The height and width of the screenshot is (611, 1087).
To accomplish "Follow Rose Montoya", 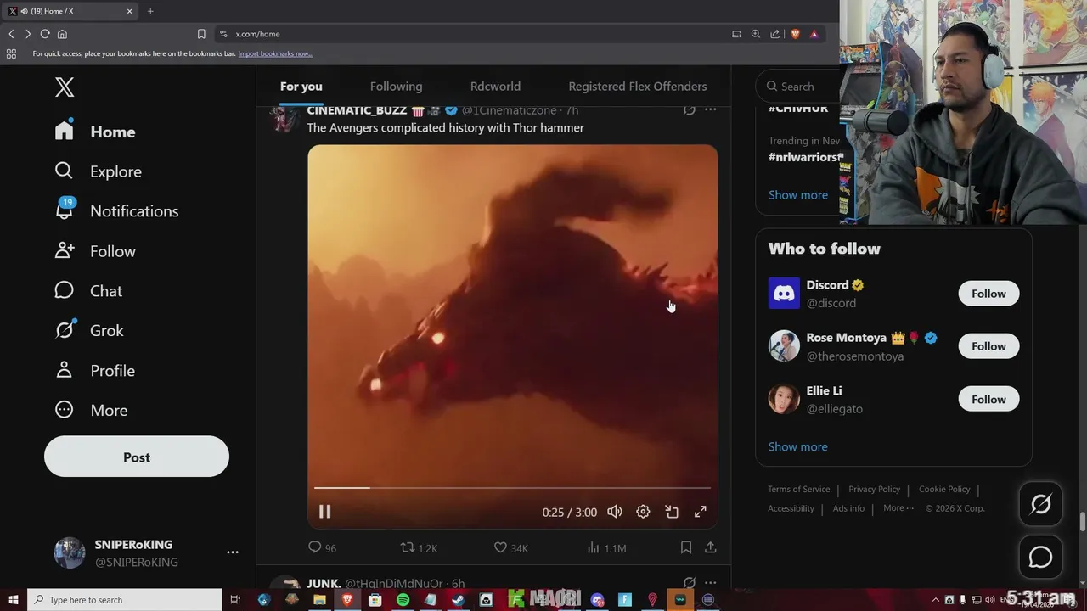I will pyautogui.click(x=988, y=346).
